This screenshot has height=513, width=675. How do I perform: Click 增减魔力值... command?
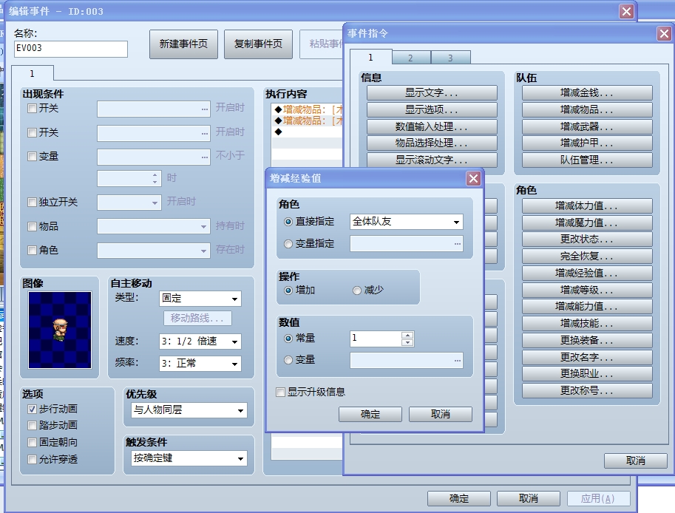(587, 223)
